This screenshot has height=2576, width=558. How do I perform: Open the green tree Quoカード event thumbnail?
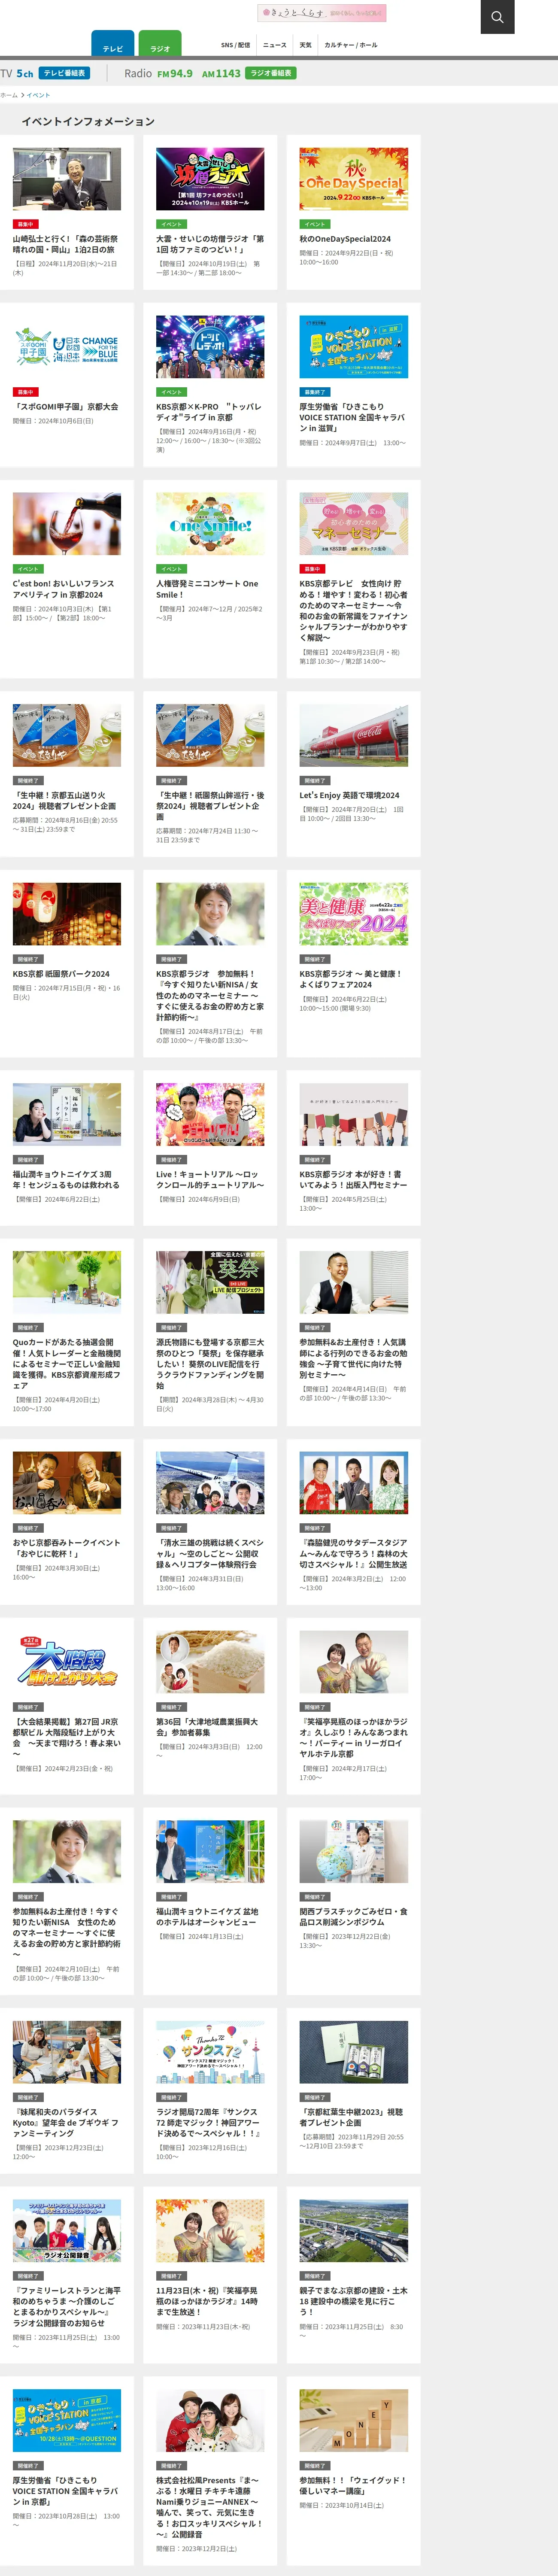pos(67,1282)
